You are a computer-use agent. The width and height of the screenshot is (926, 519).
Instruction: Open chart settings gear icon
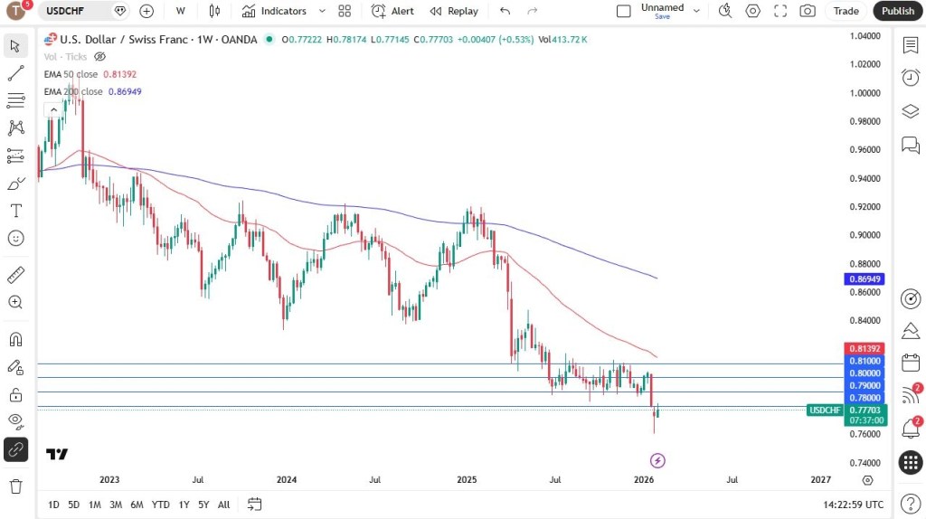(x=753, y=11)
